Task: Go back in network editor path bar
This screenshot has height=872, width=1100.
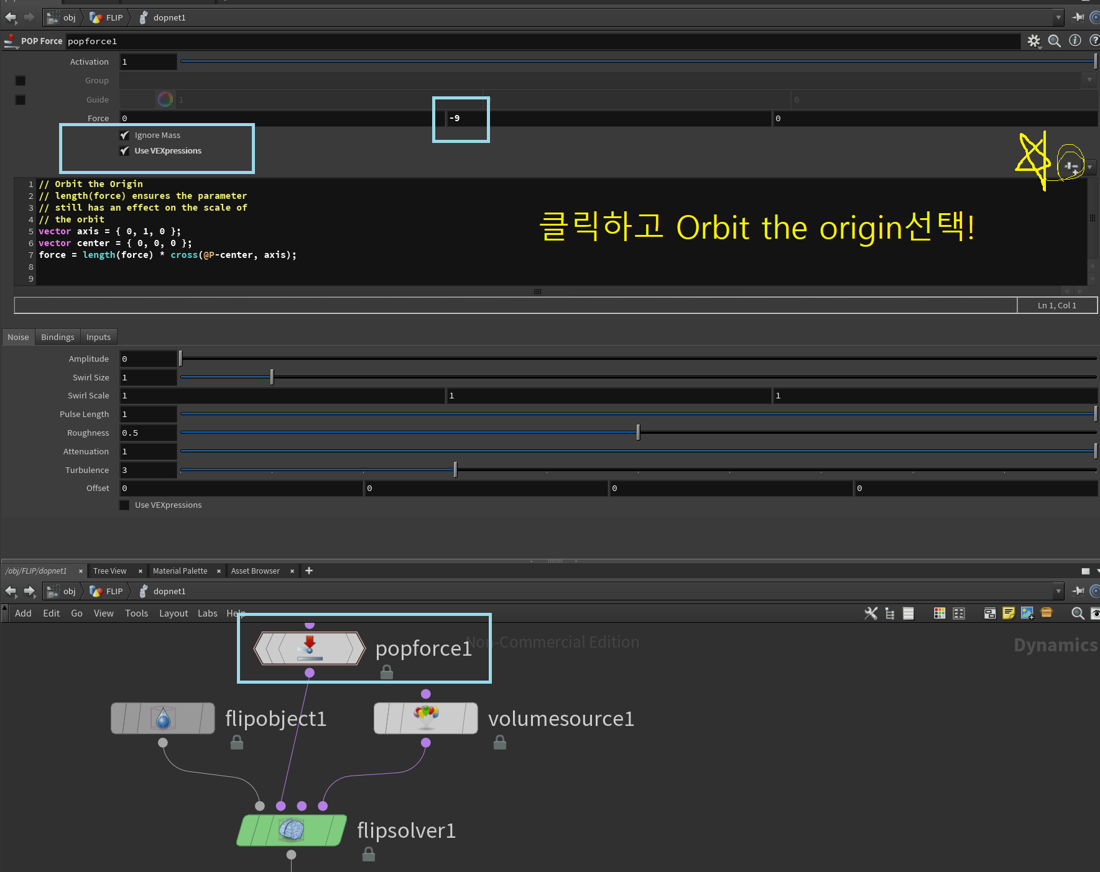Action: [x=11, y=591]
